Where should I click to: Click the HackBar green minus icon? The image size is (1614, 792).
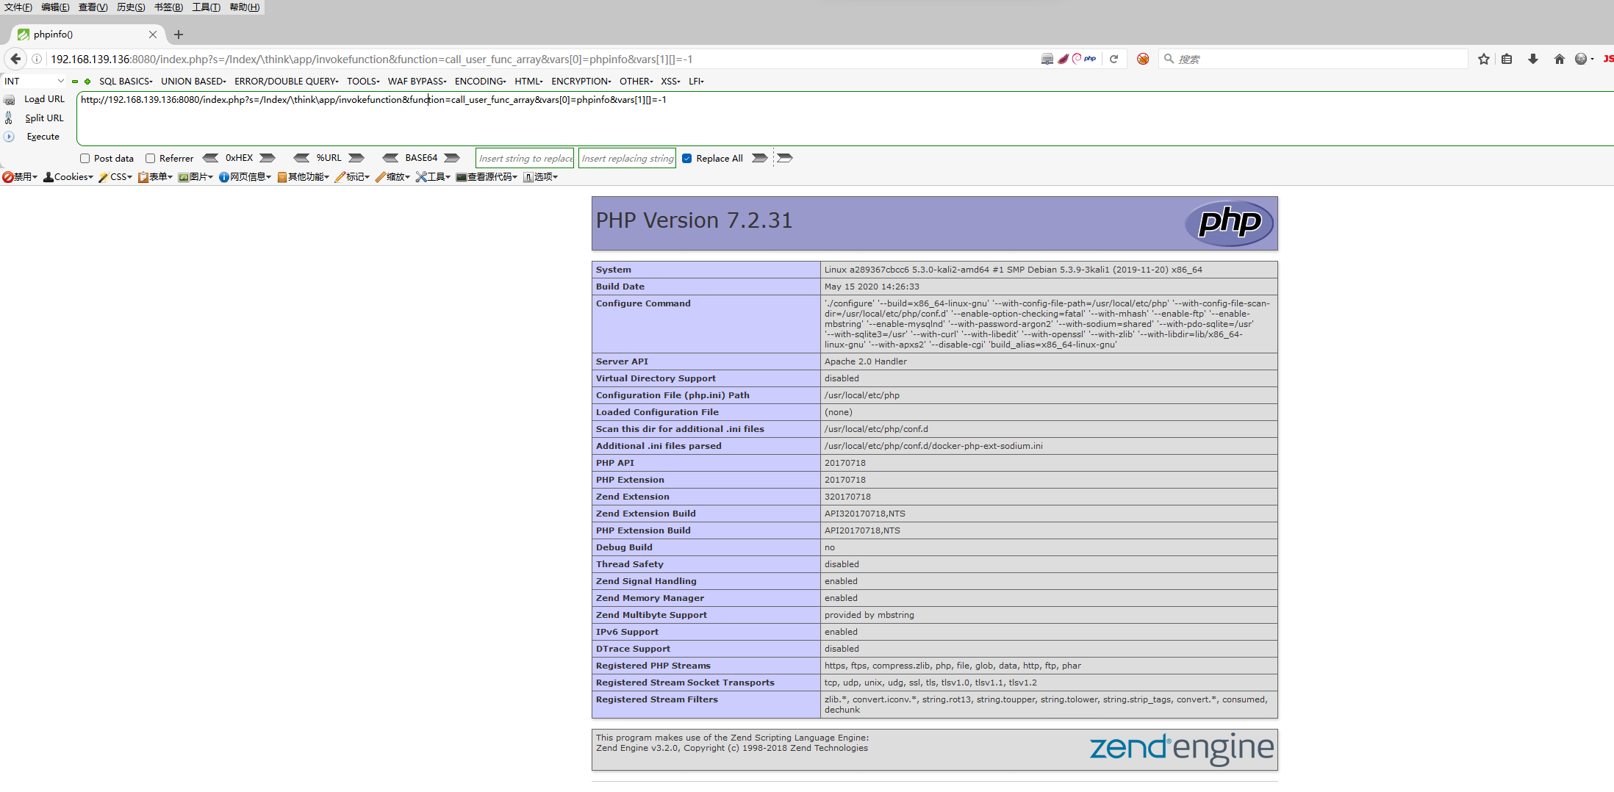click(75, 82)
